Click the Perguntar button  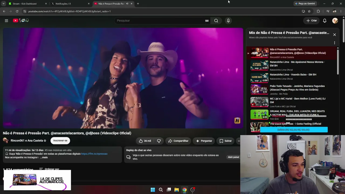point(204,141)
